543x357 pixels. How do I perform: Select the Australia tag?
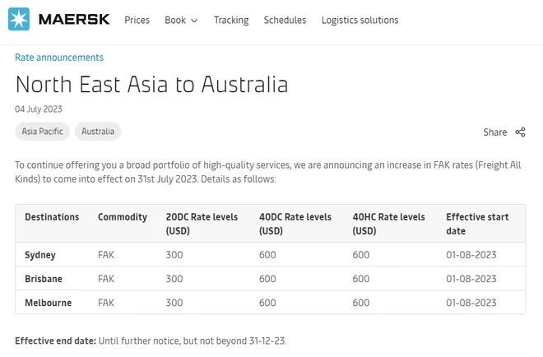(98, 132)
